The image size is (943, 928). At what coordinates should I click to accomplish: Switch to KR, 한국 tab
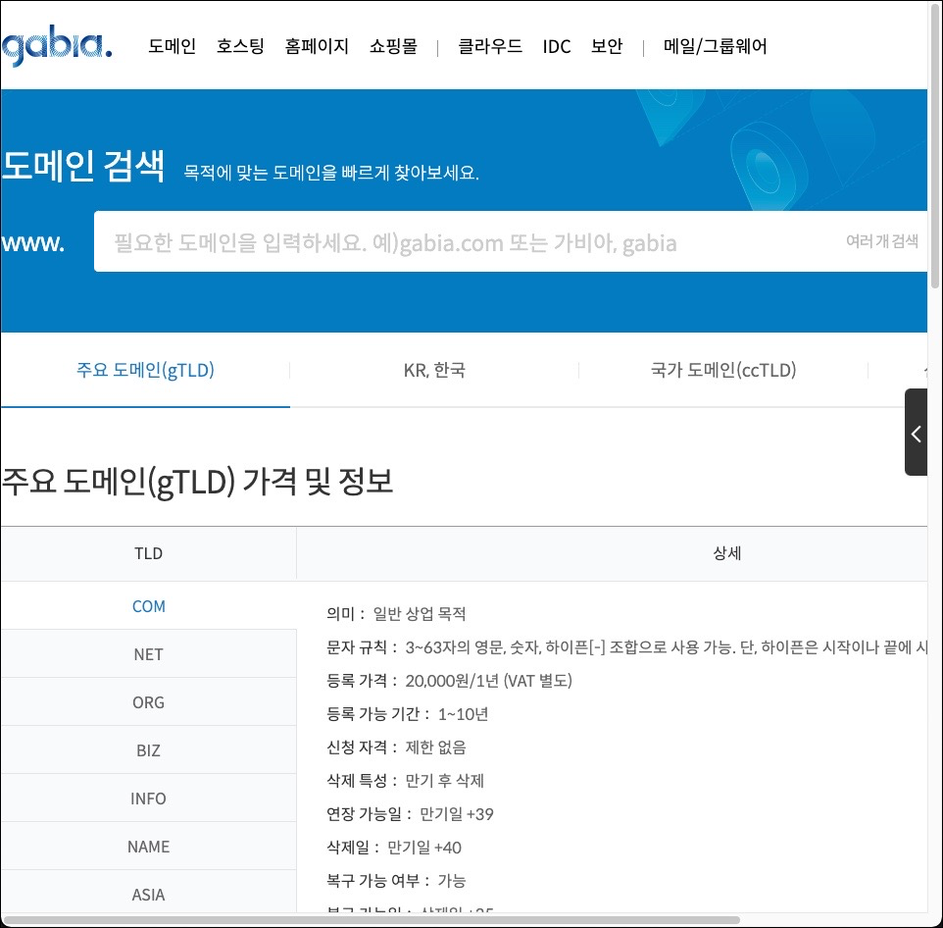pyautogui.click(x=434, y=370)
